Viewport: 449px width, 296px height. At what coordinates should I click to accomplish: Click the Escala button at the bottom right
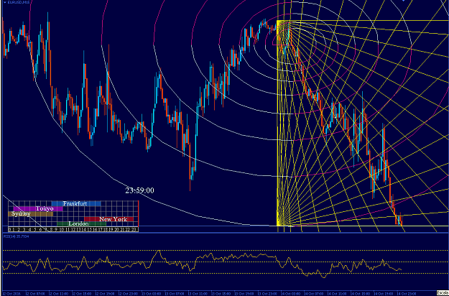pyautogui.click(x=443, y=293)
